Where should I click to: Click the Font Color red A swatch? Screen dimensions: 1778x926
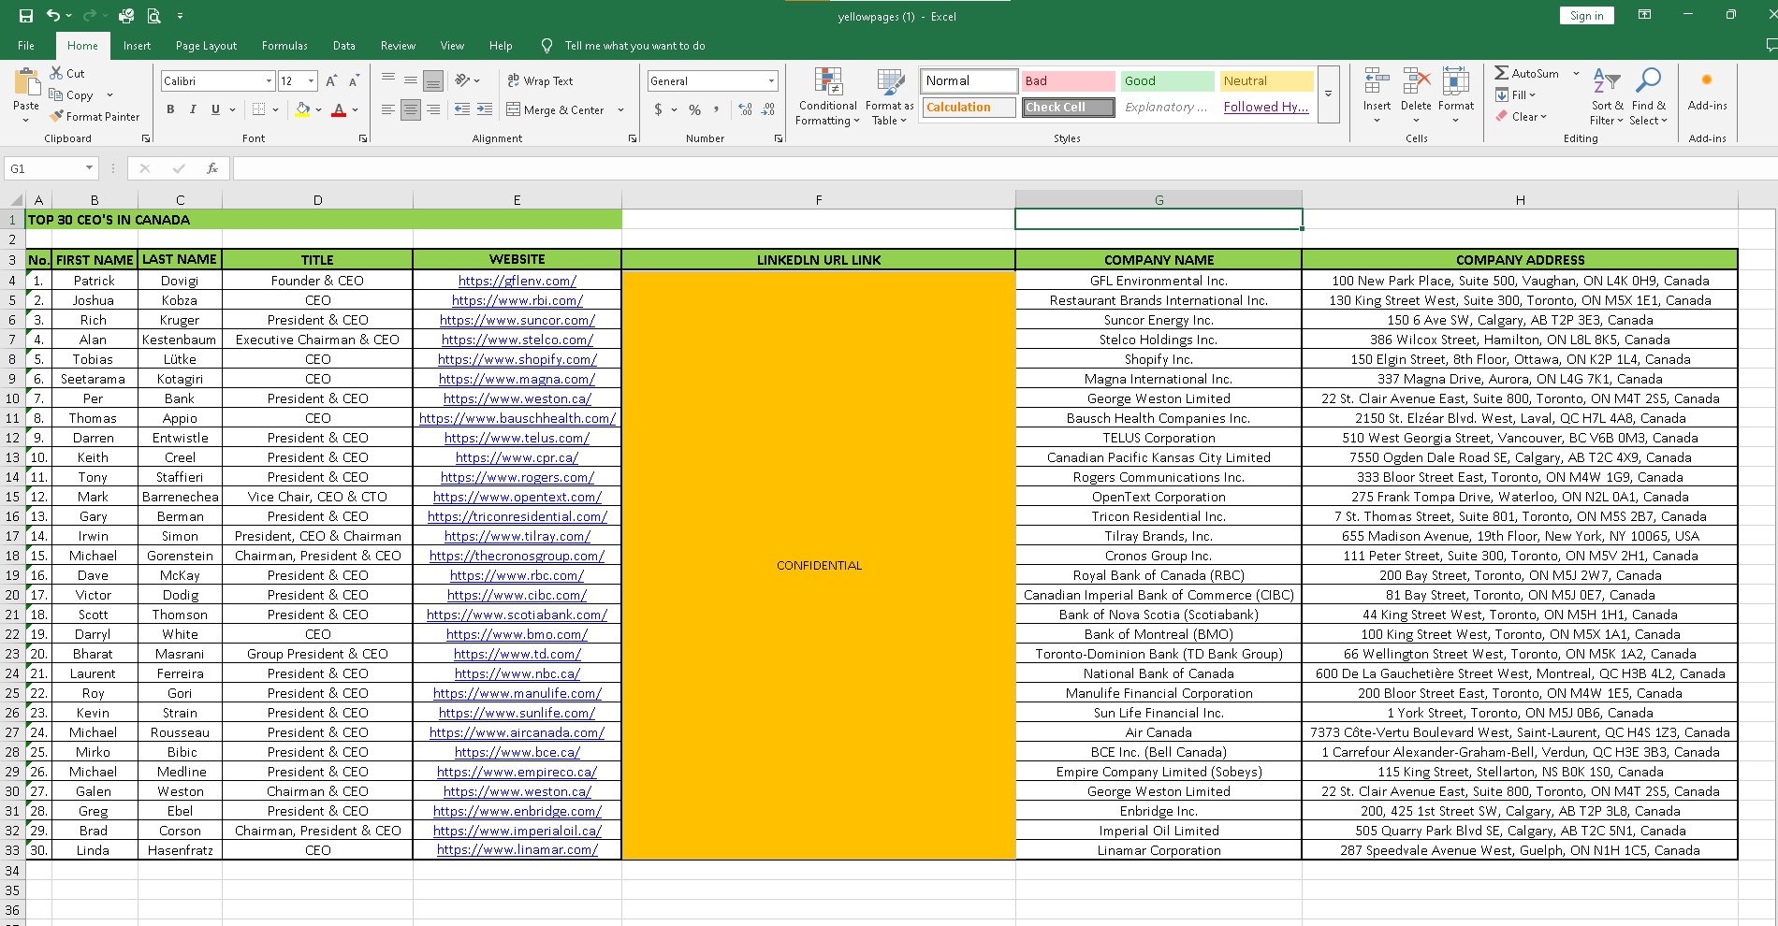(339, 109)
